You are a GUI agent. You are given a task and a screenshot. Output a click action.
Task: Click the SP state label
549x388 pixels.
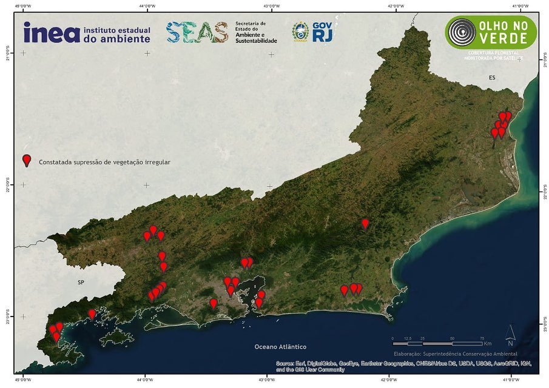point(81,283)
